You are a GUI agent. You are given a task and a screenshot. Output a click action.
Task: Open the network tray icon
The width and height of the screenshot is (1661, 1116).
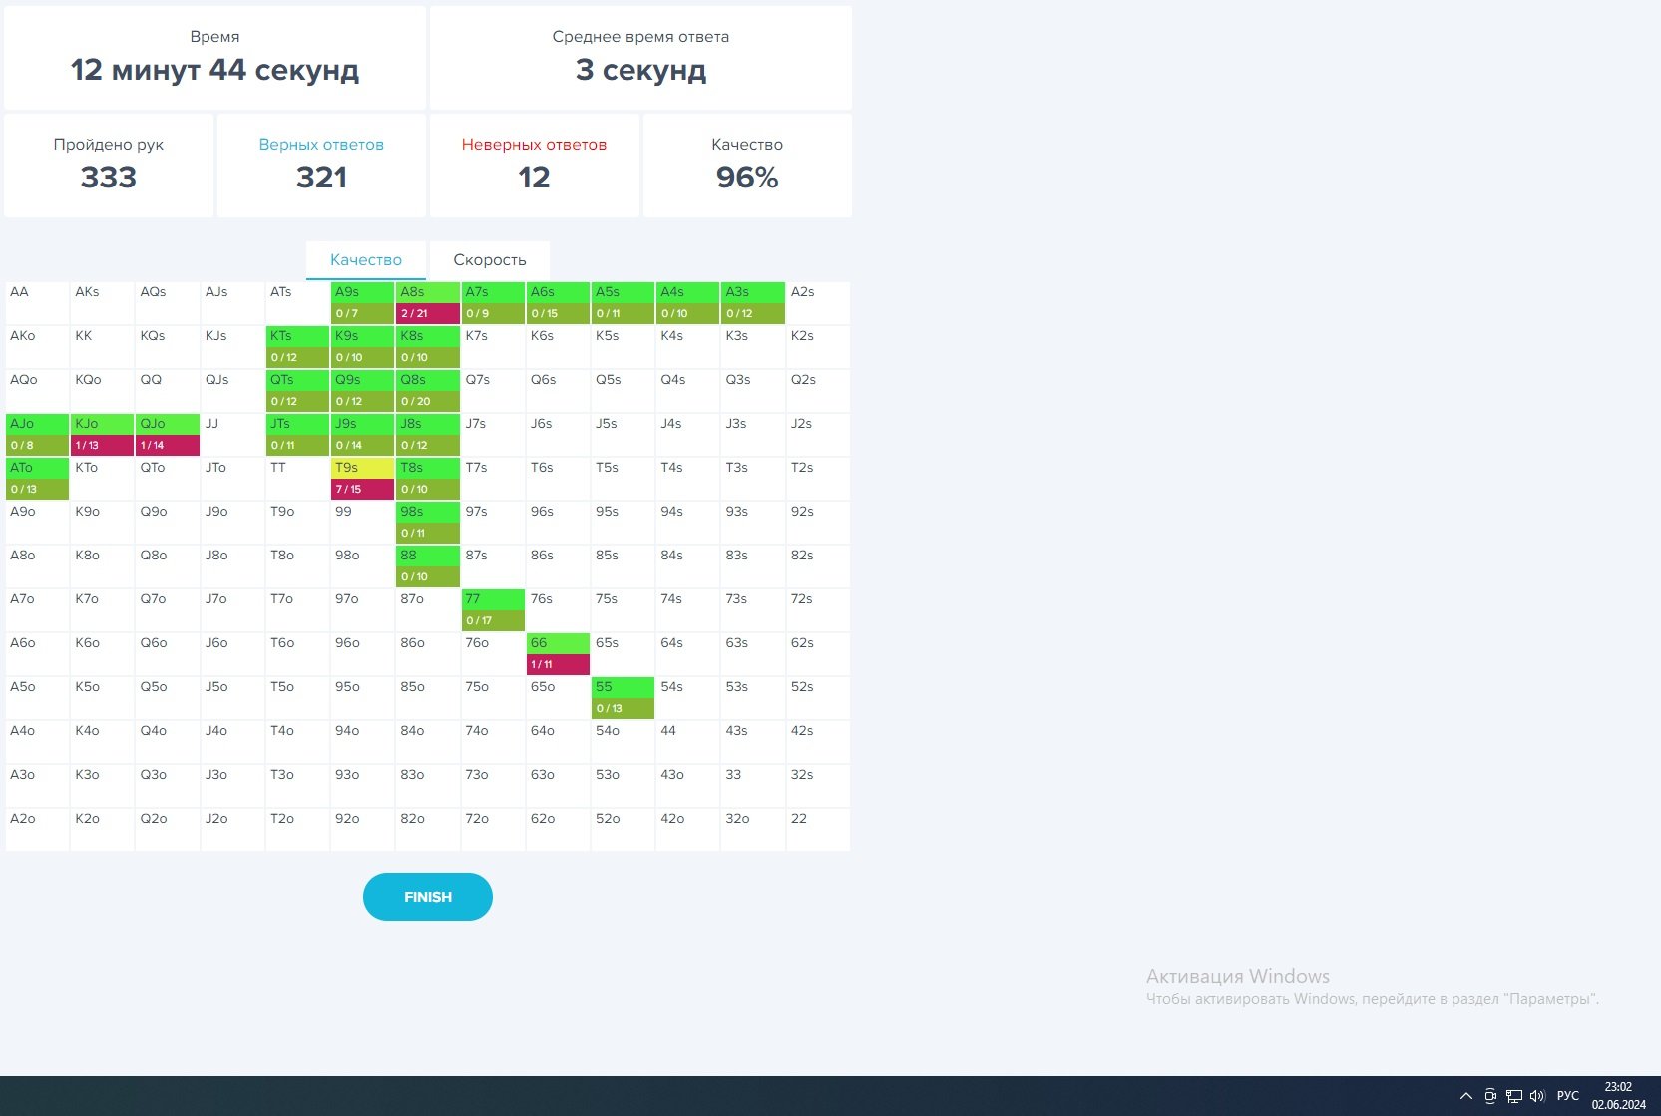click(x=1513, y=1096)
